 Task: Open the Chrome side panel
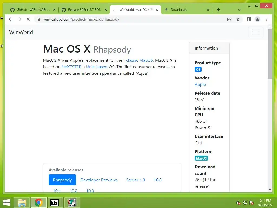249,19
